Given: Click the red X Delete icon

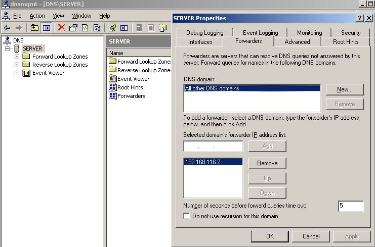Looking at the screenshot, I should [x=61, y=28].
